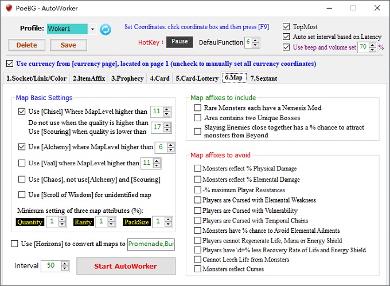Enable Use [Chaos], not use Alchemy checkbox
Viewport: 390px width, 286px height.
point(22,180)
